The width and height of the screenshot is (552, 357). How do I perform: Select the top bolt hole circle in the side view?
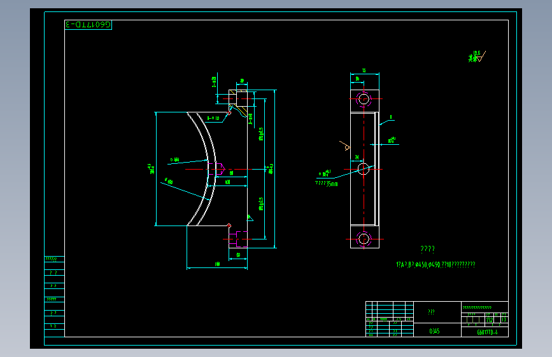pos(364,98)
